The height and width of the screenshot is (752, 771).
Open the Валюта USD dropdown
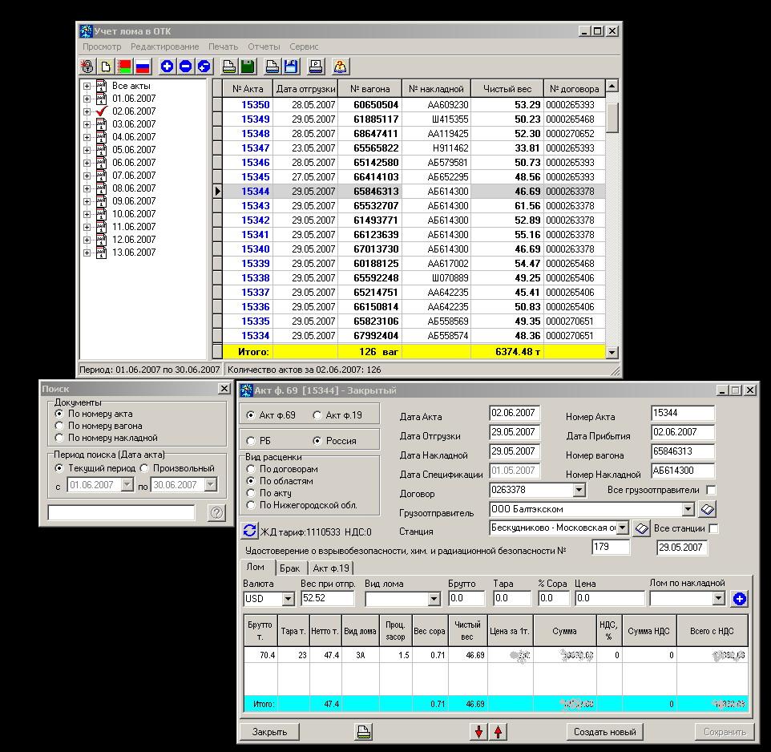click(x=288, y=599)
